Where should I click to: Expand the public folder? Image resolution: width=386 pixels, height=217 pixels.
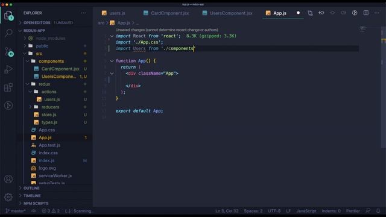point(42,46)
